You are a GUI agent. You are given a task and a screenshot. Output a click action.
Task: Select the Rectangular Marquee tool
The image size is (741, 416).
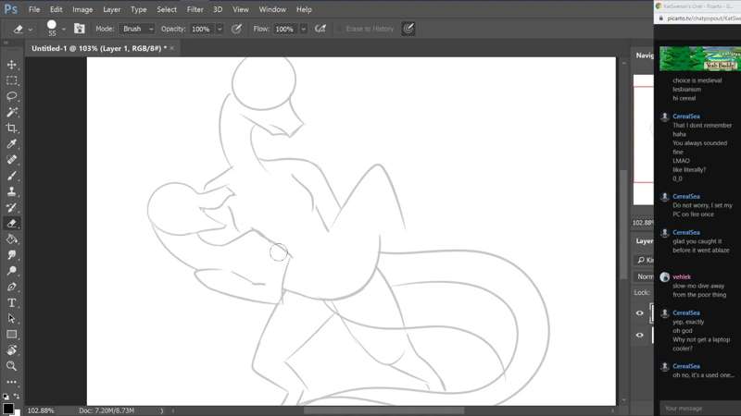[x=12, y=80]
